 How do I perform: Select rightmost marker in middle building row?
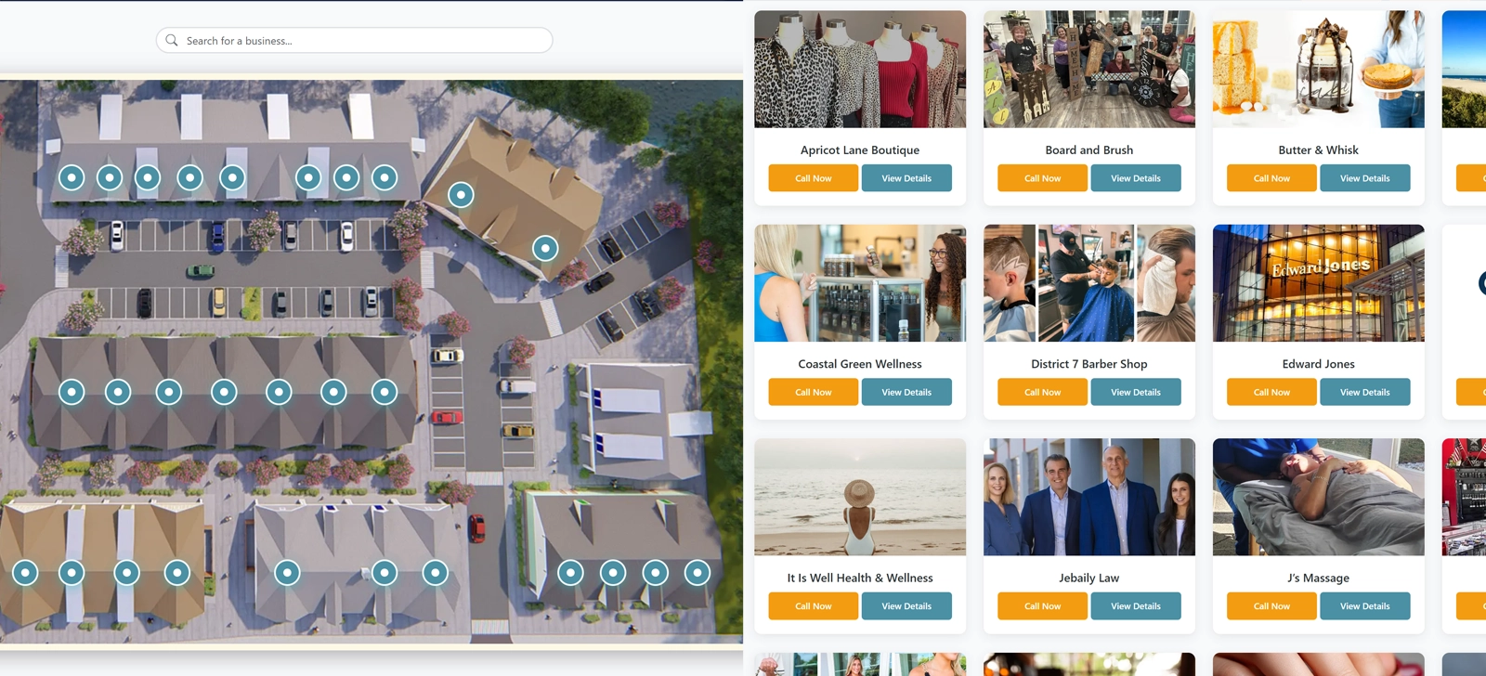(x=385, y=392)
